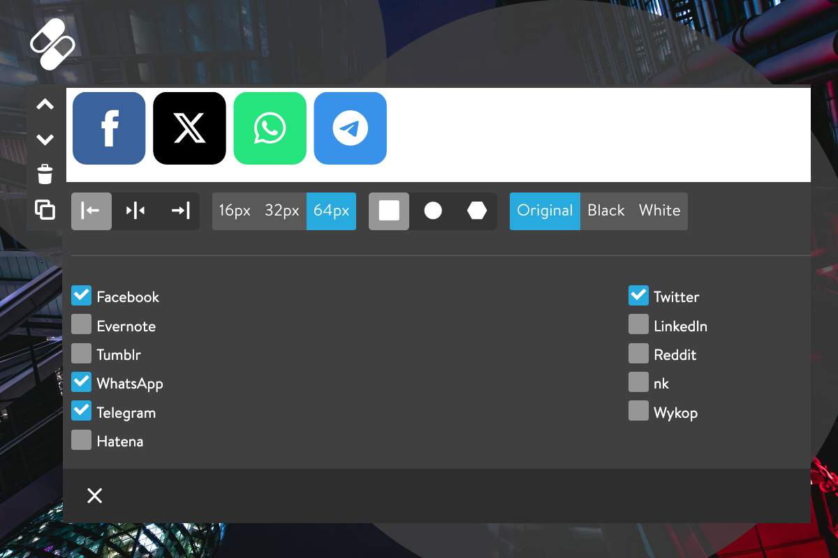Image resolution: width=838 pixels, height=558 pixels.
Task: Align the icons to the right
Action: [180, 211]
